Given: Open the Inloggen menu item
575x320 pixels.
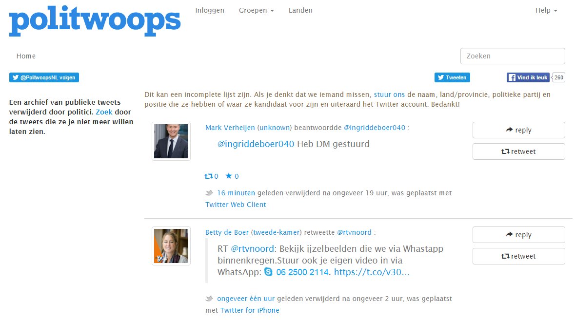Looking at the screenshot, I should coord(210,10).
